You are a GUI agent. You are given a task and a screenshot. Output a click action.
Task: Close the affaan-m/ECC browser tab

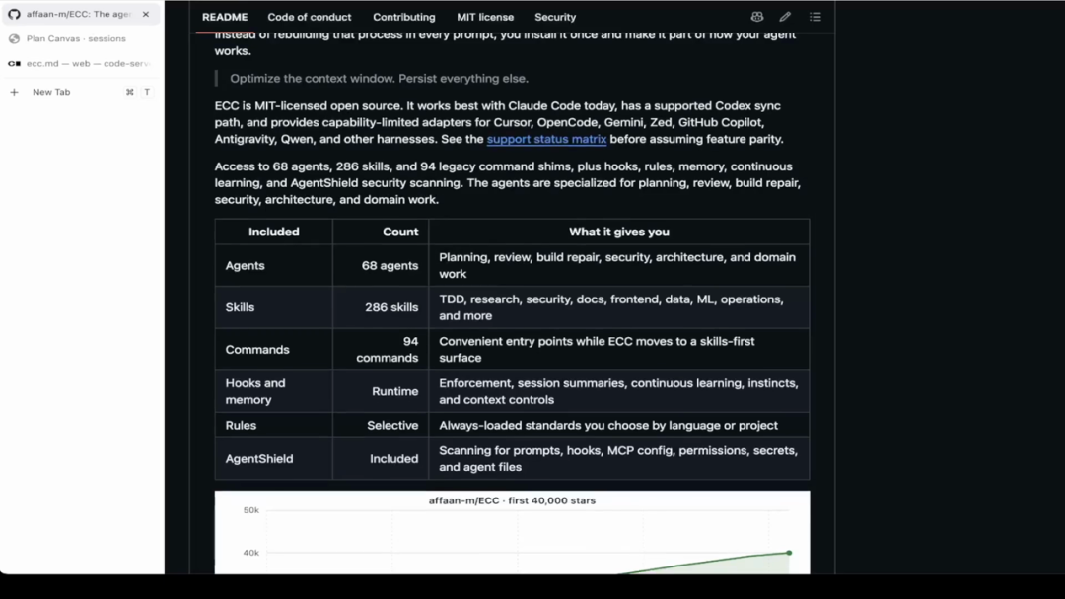(x=145, y=14)
